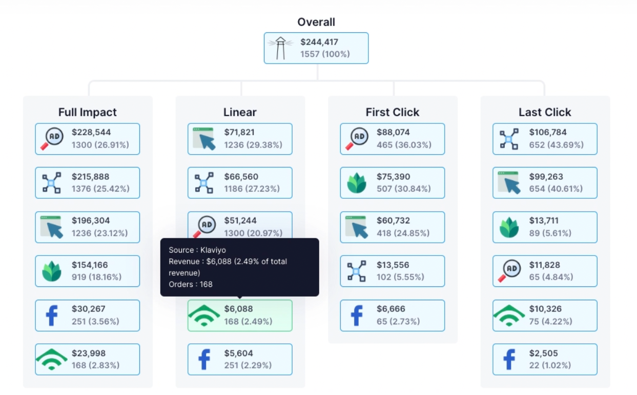This screenshot has height=395, width=637.
Task: Click the Source : Klaviyo tooltip line
Action: pyautogui.click(x=197, y=250)
